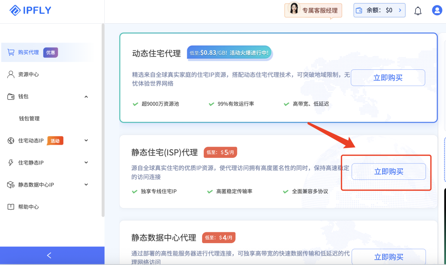Click the wallet icon beside balance
The width and height of the screenshot is (446, 265).
[x=359, y=11]
